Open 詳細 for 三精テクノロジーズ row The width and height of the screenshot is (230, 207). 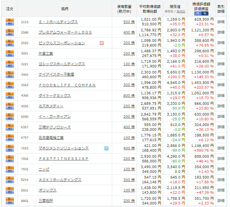click(221, 127)
